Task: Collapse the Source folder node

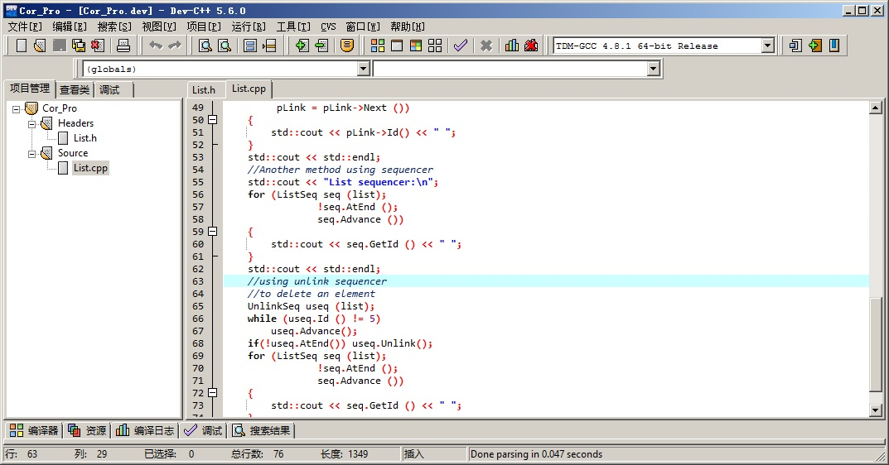Action: 31,154
